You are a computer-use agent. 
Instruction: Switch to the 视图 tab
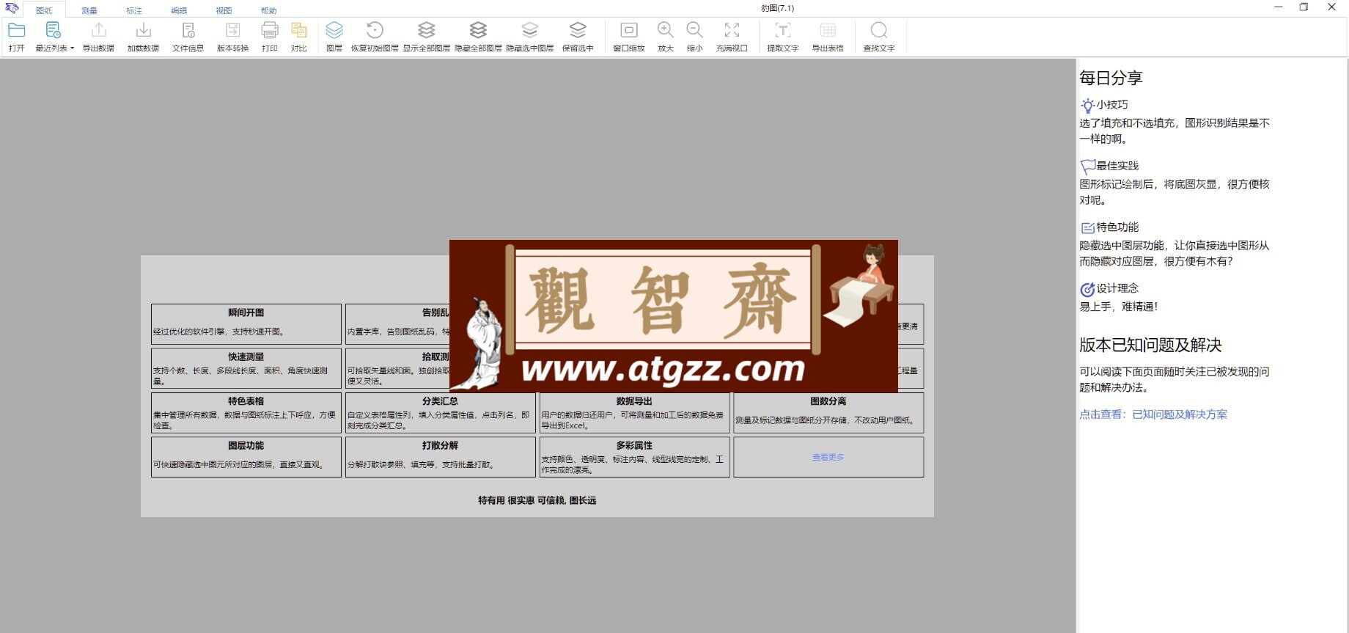[x=224, y=10]
